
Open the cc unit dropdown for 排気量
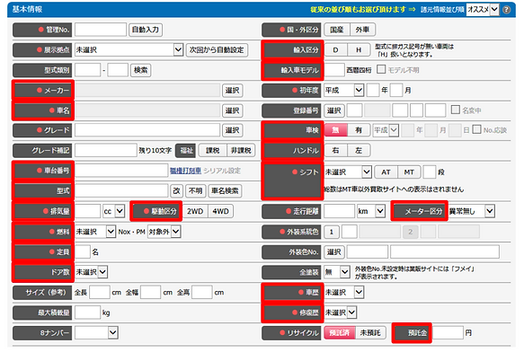point(113,211)
